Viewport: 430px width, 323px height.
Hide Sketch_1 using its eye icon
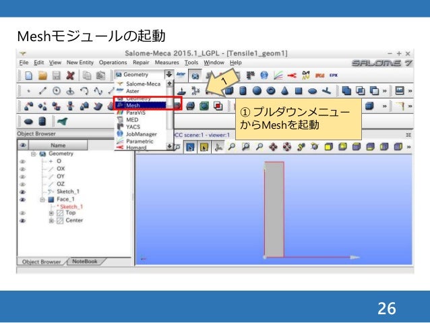[x=22, y=192]
